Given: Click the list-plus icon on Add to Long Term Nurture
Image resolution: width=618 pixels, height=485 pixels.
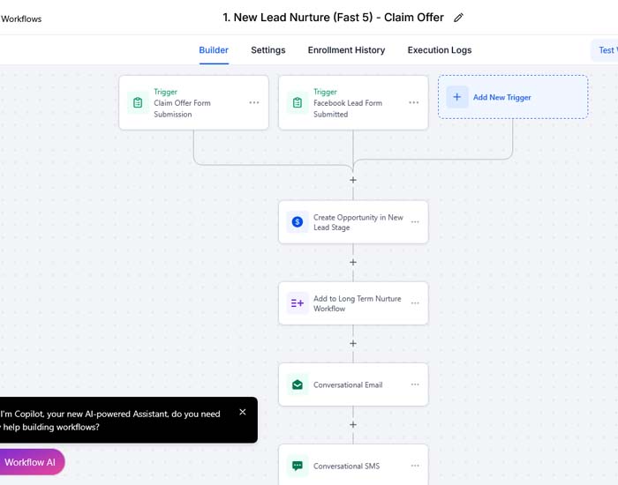Looking at the screenshot, I should click(298, 303).
